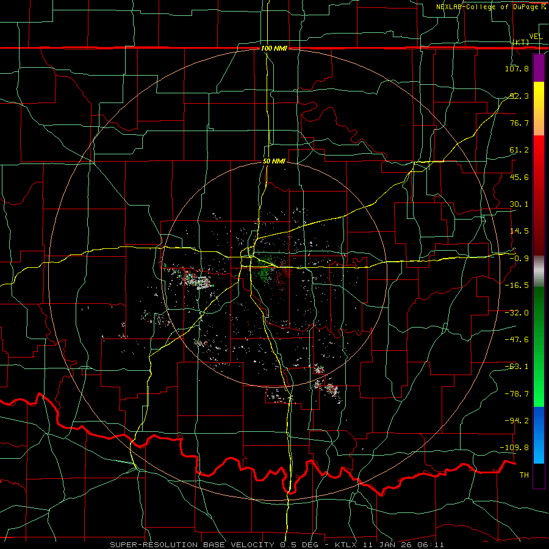The height and width of the screenshot is (549, 549).
Task: Select the -78.7 velocity scale value
Action: pos(517,394)
